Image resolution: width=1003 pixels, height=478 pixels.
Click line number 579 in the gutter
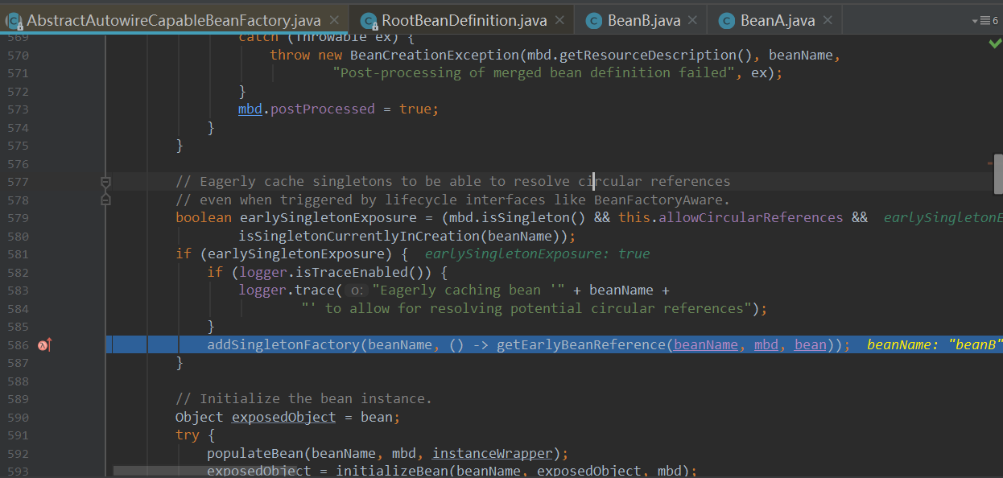click(x=18, y=218)
